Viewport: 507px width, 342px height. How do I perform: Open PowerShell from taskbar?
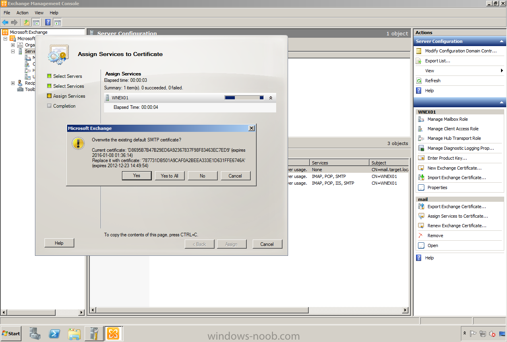pos(54,334)
